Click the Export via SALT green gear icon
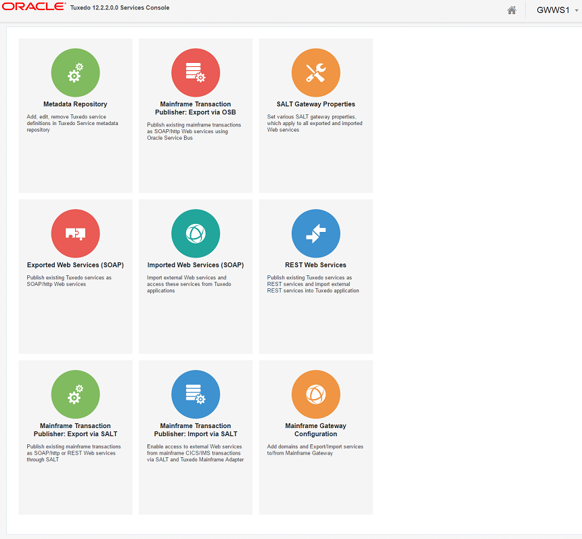This screenshot has height=539, width=582. [x=75, y=394]
